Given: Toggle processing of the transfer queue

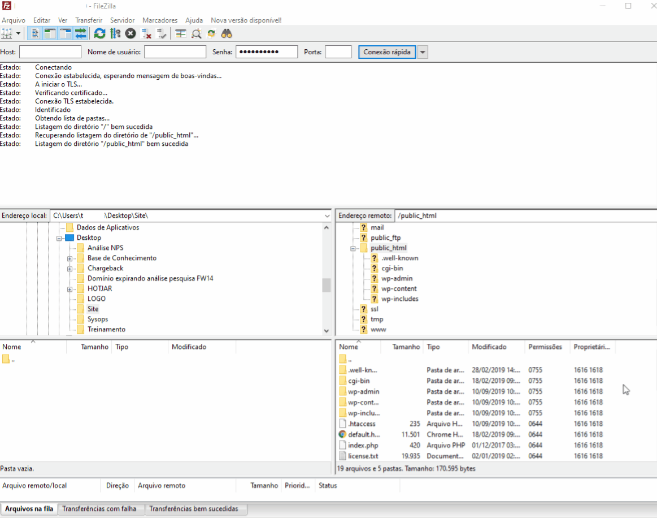Looking at the screenshot, I should pyautogui.click(x=115, y=33).
